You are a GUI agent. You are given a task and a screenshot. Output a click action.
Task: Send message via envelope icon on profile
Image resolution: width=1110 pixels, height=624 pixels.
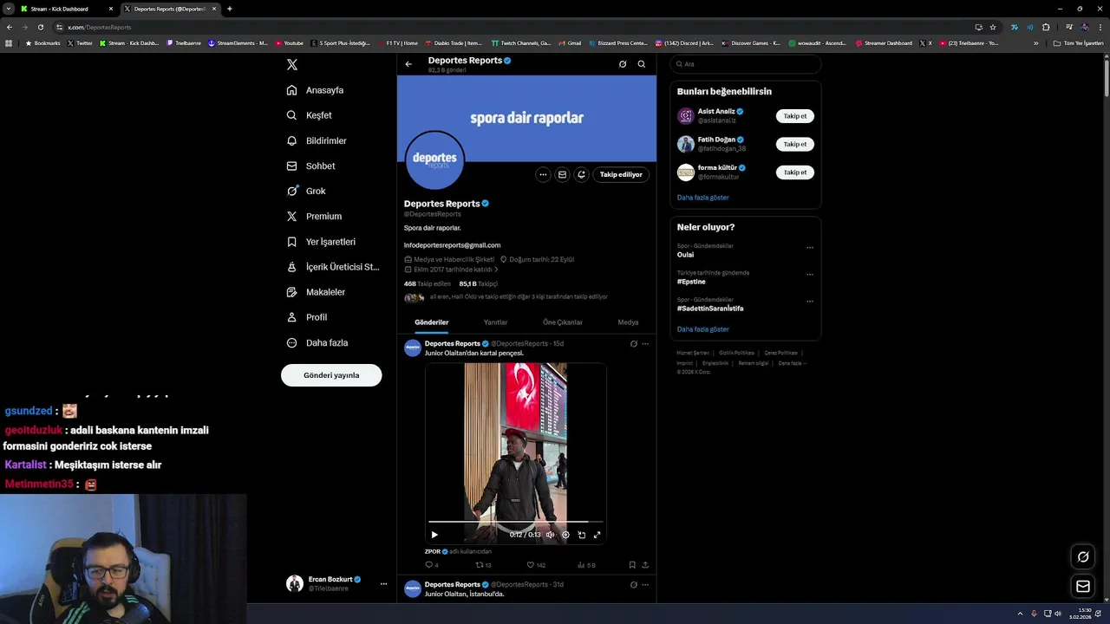[562, 174]
